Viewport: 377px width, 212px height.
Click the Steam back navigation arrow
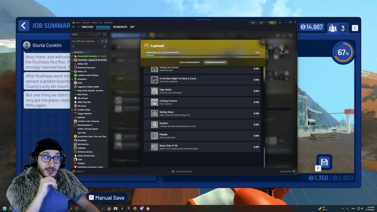[x=74, y=27]
